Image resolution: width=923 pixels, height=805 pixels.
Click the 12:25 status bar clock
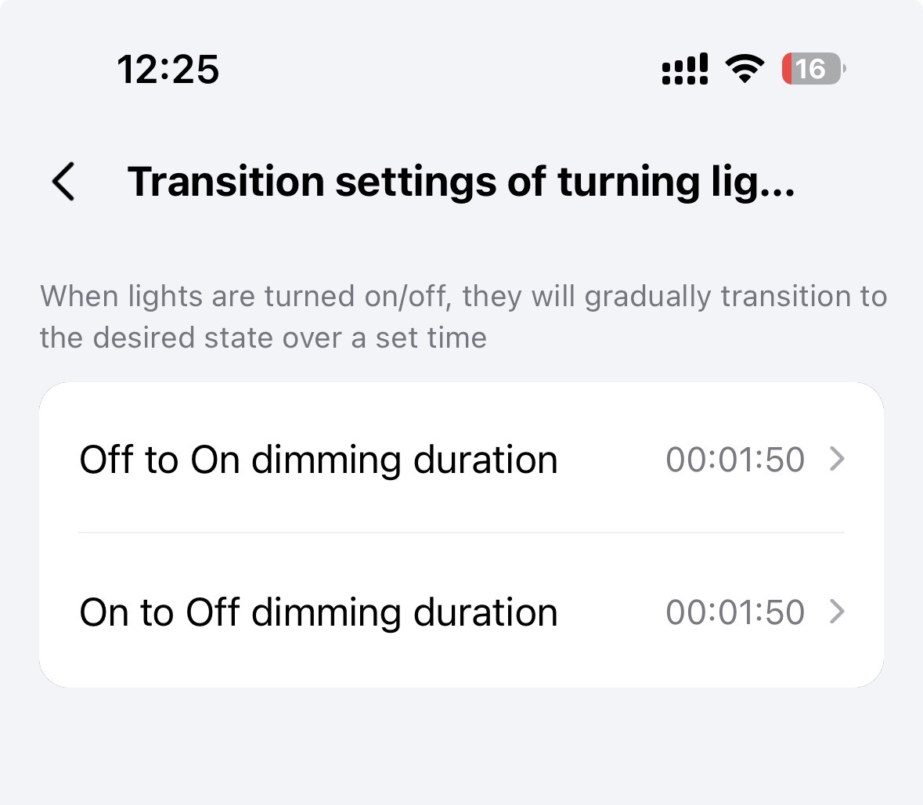tap(168, 70)
